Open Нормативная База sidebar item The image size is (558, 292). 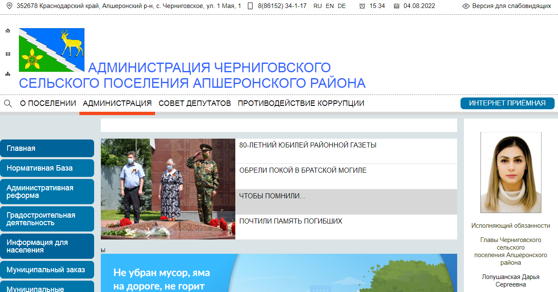pyautogui.click(x=47, y=168)
